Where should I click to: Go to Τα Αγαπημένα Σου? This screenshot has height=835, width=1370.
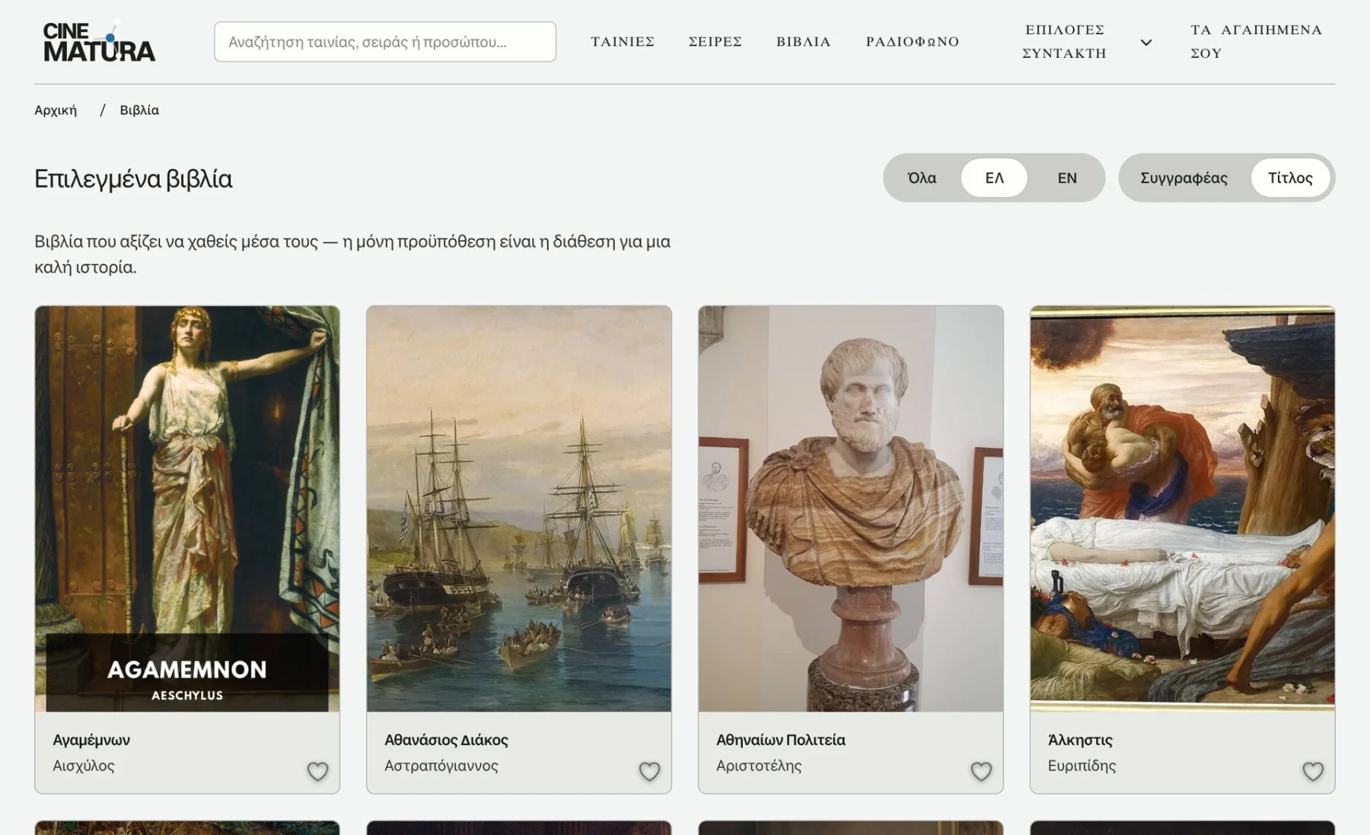click(x=1256, y=41)
